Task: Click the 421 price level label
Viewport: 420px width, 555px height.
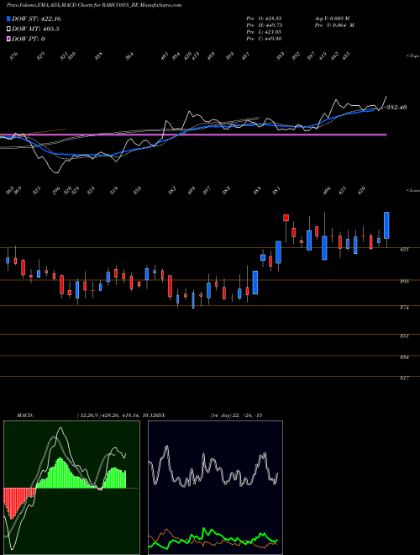Action: pos(404,250)
